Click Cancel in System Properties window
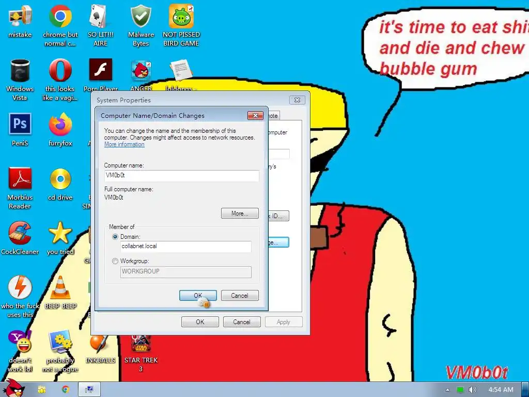This screenshot has height=397, width=529. 242,322
